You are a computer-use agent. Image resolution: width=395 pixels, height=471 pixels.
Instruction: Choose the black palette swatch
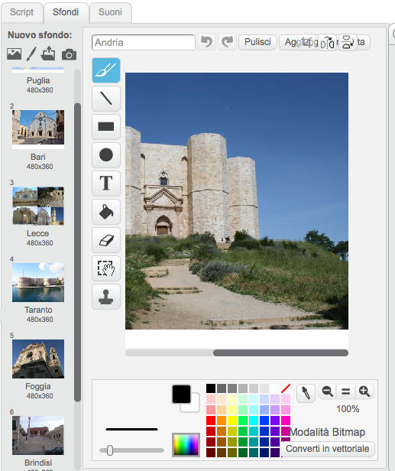coord(211,388)
